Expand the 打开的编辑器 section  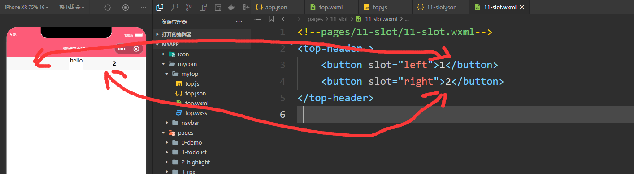202,34
